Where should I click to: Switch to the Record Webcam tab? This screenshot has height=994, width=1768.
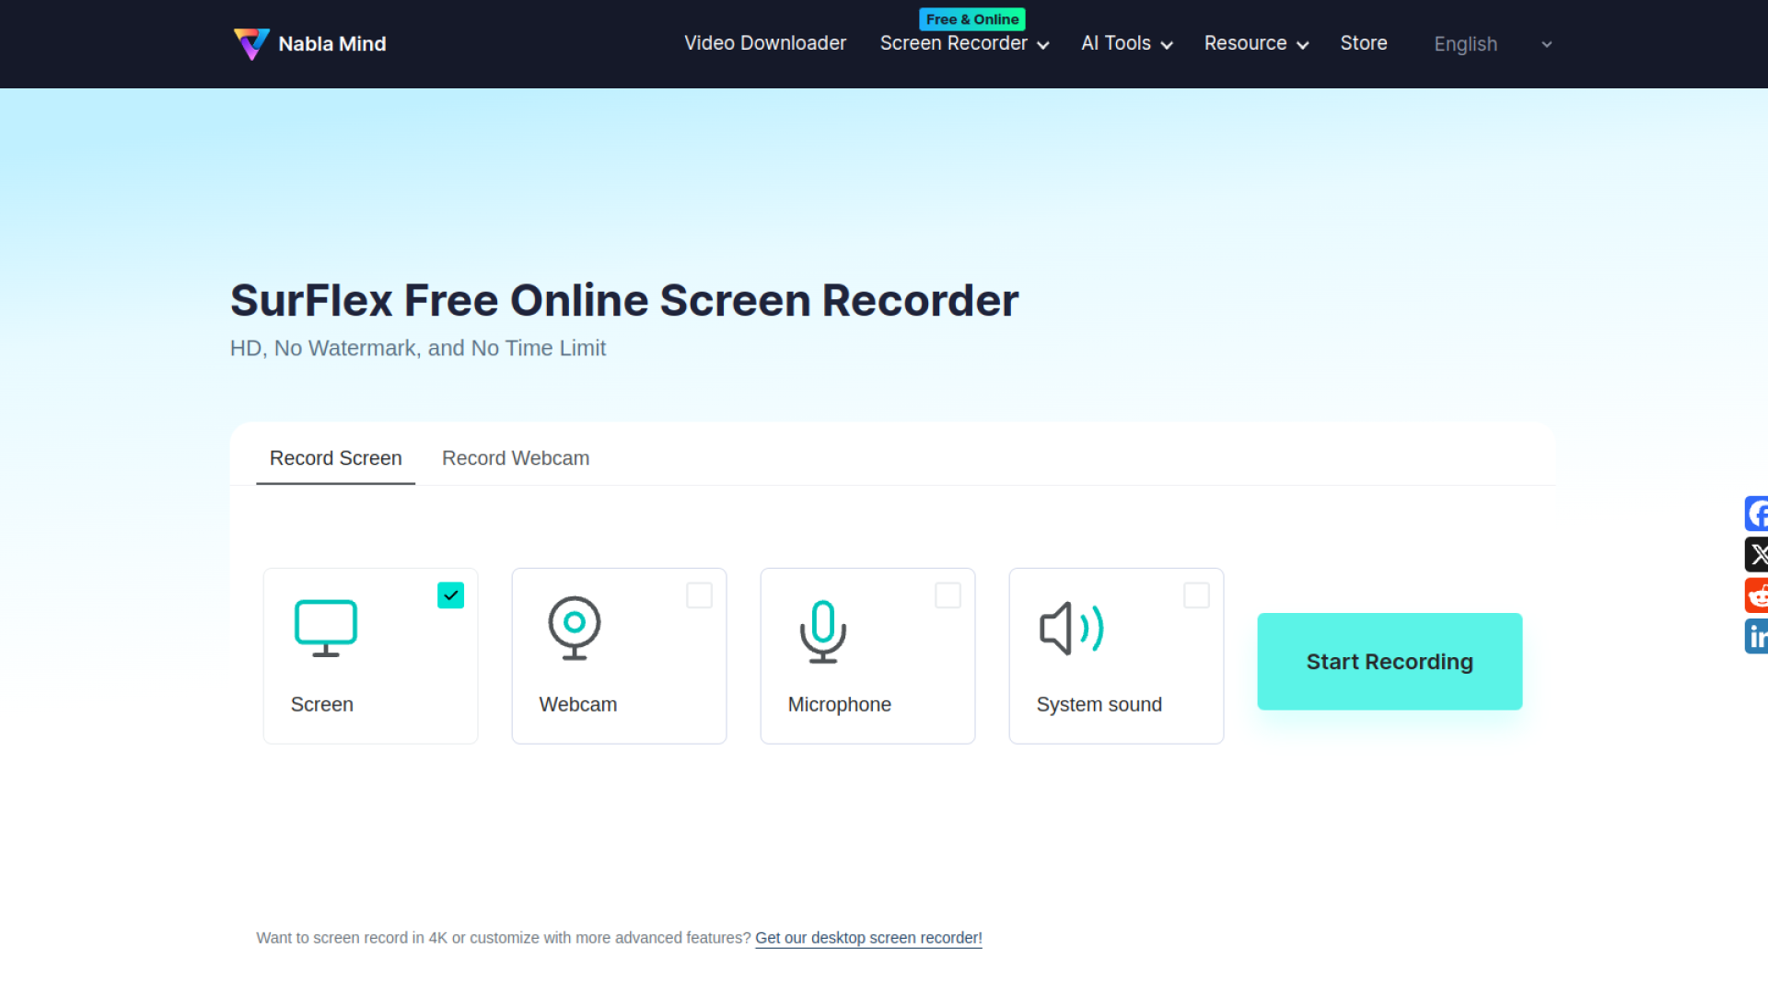pyautogui.click(x=516, y=458)
